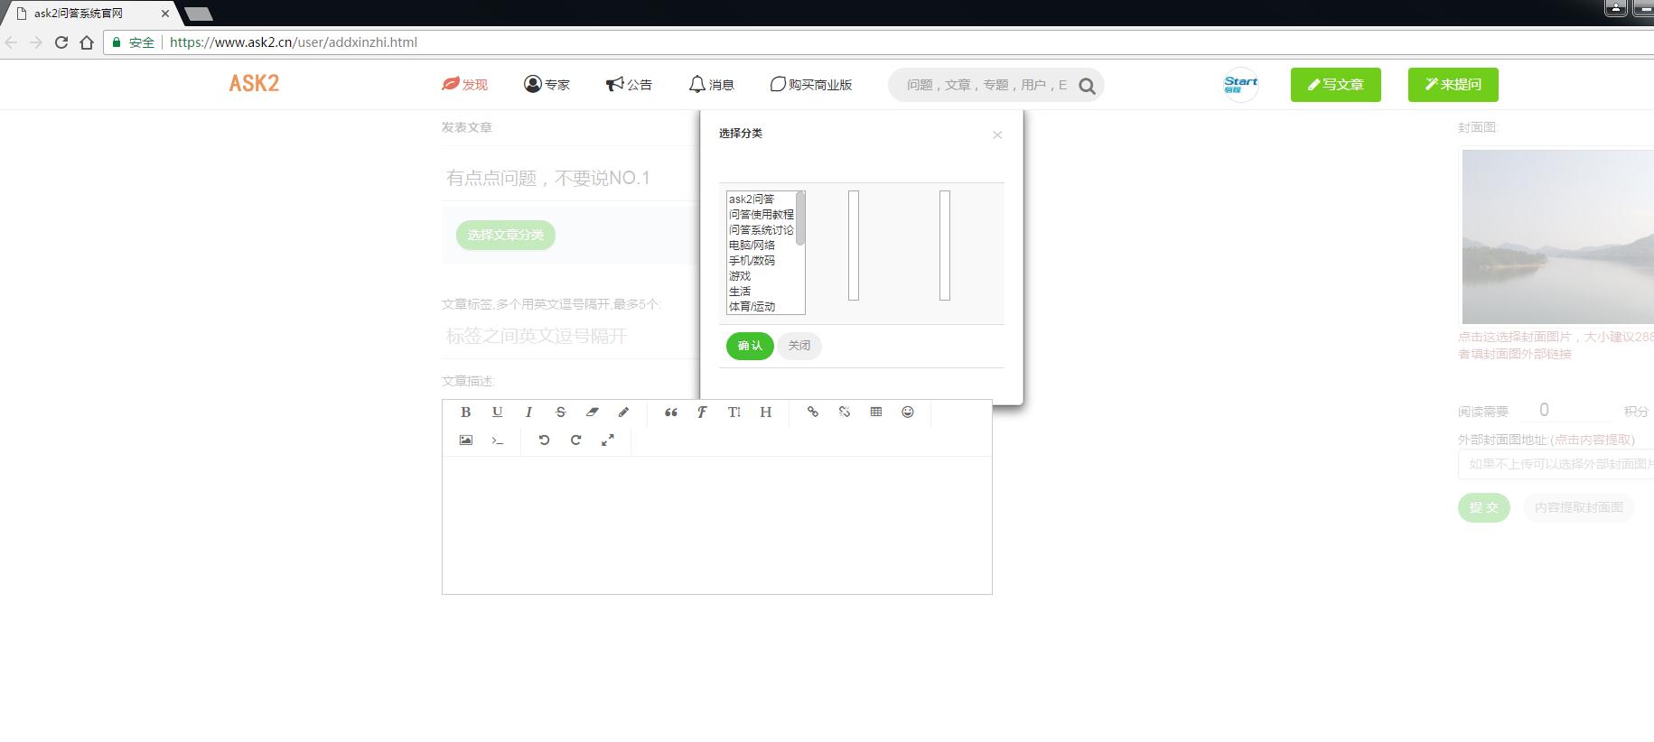Screen dimensions: 1654x742
Task: Select the 电脑/网络 category in the list
Action: coord(752,246)
